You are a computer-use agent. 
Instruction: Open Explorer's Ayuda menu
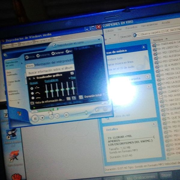(x=166, y=22)
